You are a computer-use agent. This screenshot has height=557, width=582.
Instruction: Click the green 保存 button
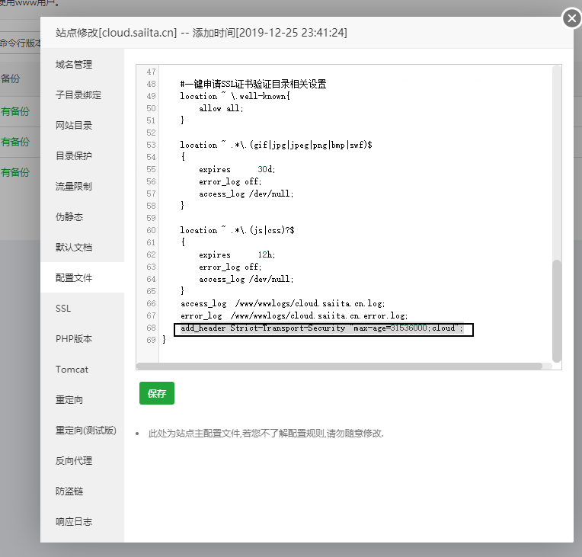[157, 393]
